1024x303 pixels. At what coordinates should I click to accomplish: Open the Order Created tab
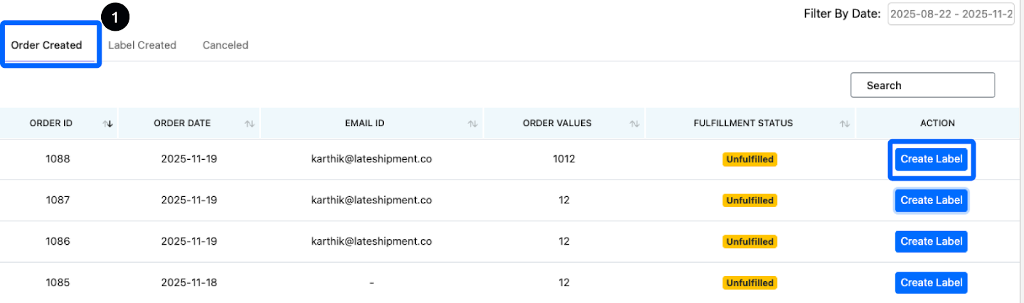[47, 45]
